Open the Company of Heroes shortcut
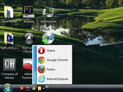 click(9, 64)
